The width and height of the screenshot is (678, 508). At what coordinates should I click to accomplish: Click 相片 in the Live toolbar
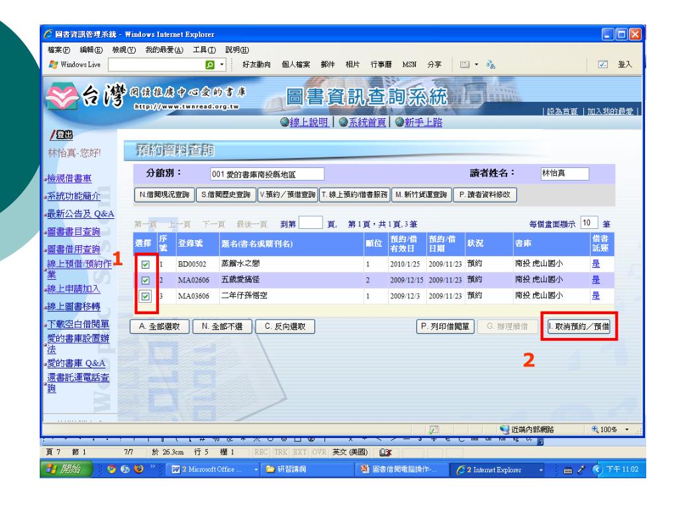[352, 64]
